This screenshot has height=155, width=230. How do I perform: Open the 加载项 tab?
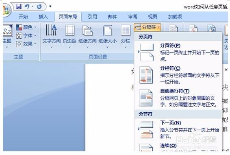pos(175,17)
